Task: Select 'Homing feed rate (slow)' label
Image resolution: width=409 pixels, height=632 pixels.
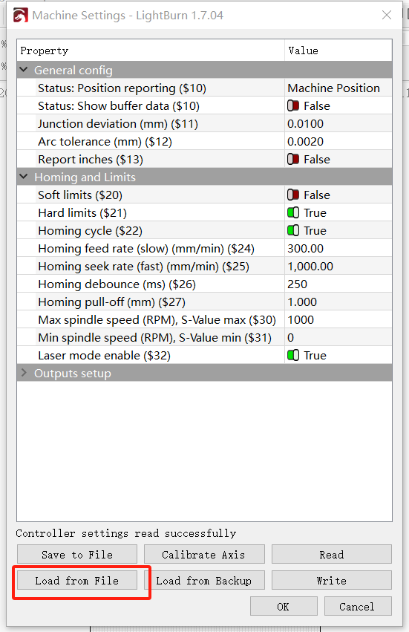Action: (x=146, y=249)
